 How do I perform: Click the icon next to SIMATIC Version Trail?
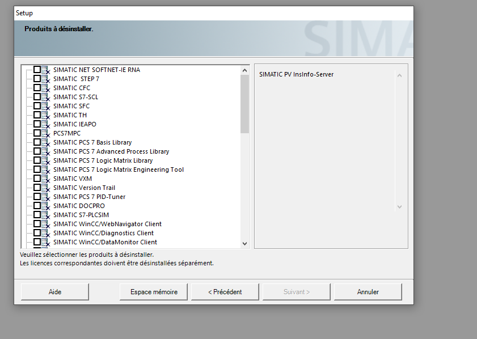coord(45,188)
